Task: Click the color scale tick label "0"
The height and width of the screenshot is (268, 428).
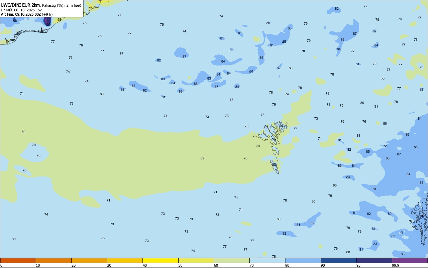Action: (x=1, y=265)
